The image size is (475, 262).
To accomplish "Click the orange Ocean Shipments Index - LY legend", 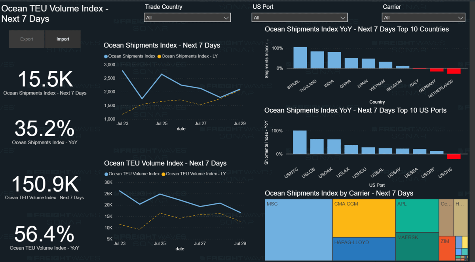I will [x=187, y=56].
